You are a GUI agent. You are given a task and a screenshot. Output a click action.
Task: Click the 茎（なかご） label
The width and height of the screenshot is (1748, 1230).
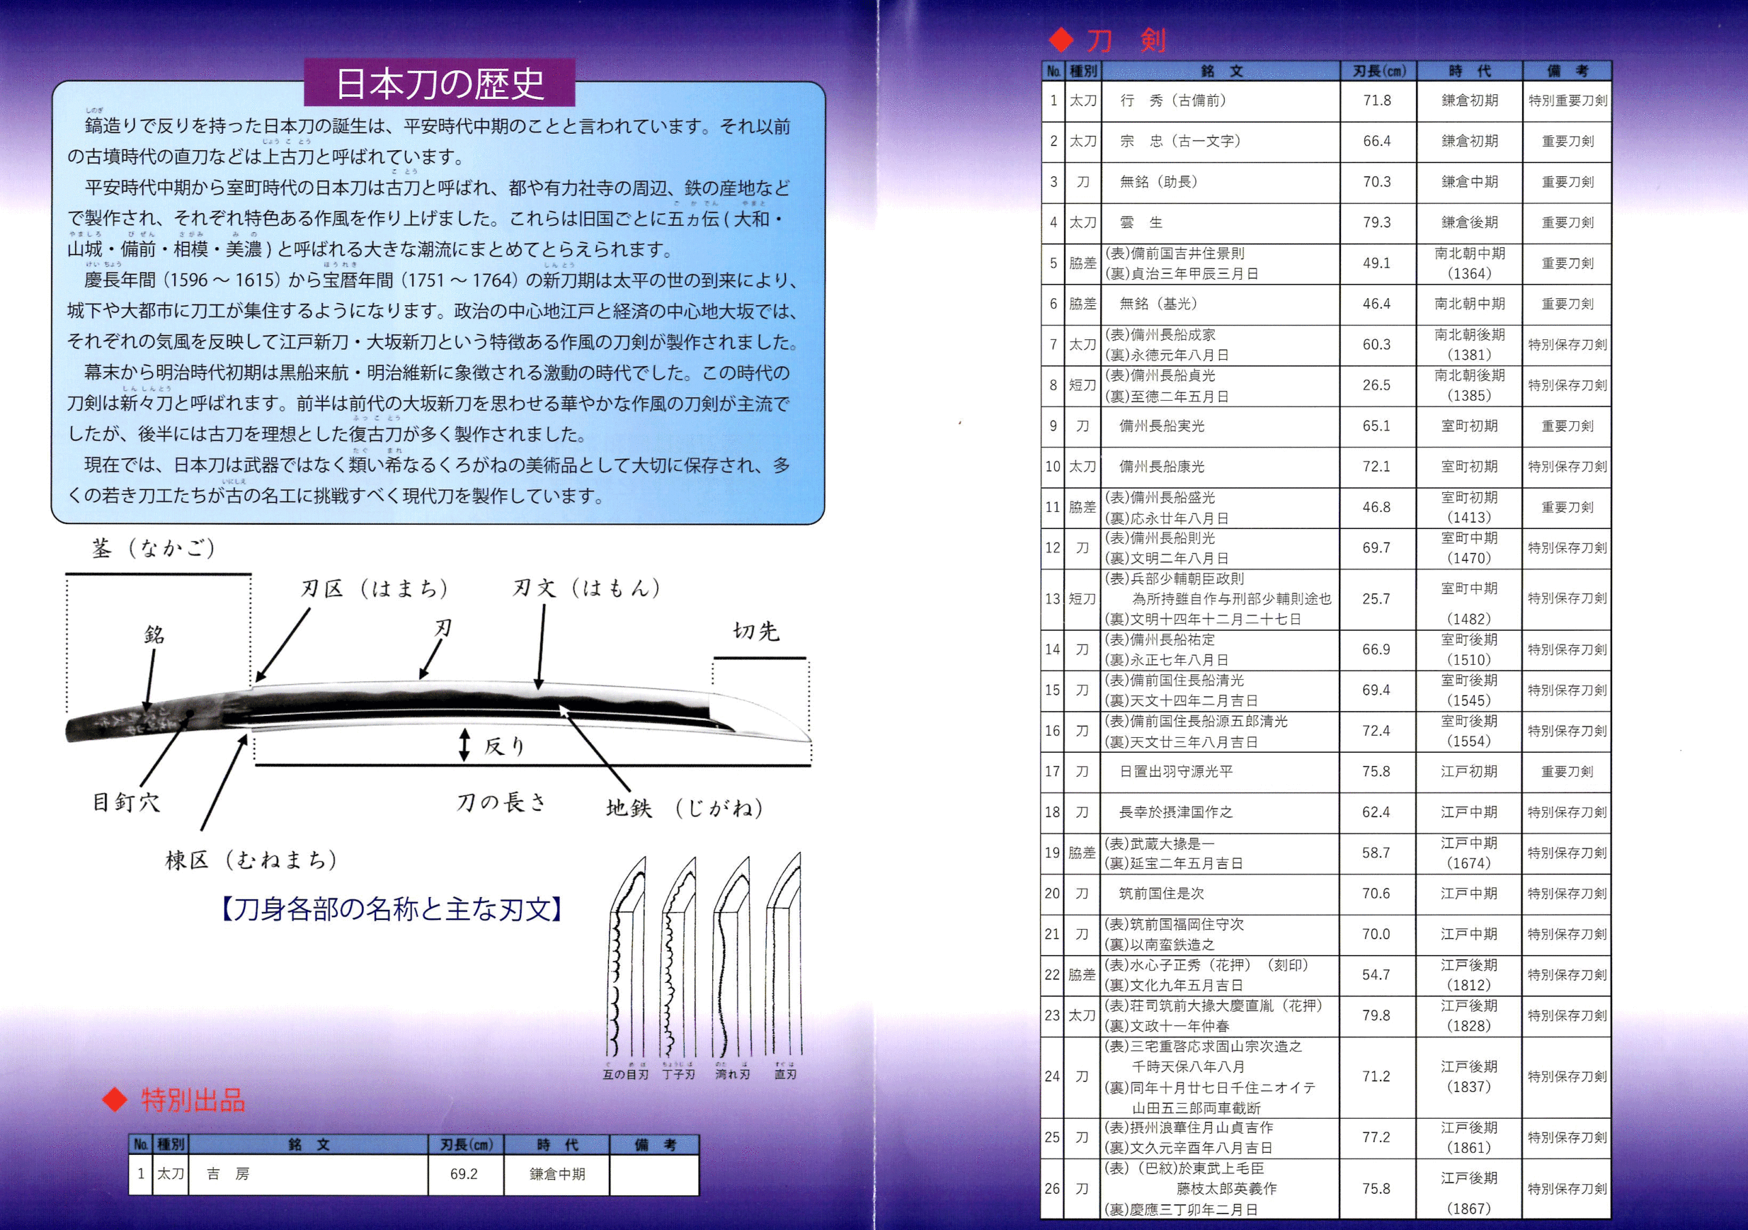tap(154, 548)
